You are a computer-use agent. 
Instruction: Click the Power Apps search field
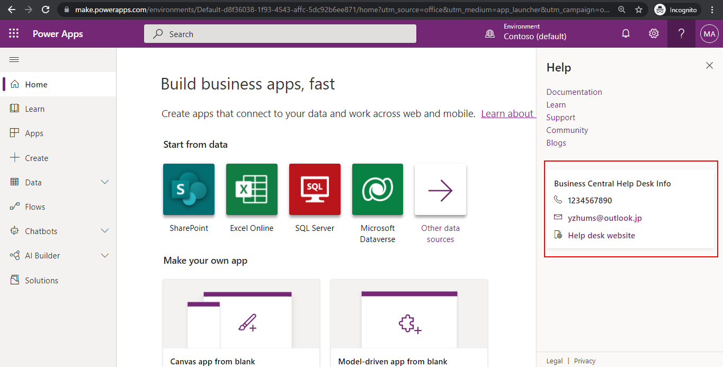[280, 33]
